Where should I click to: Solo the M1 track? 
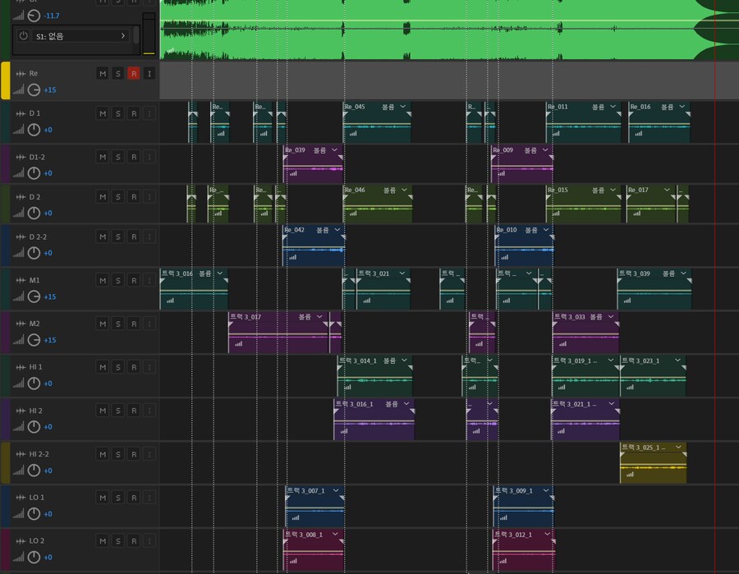coord(118,280)
